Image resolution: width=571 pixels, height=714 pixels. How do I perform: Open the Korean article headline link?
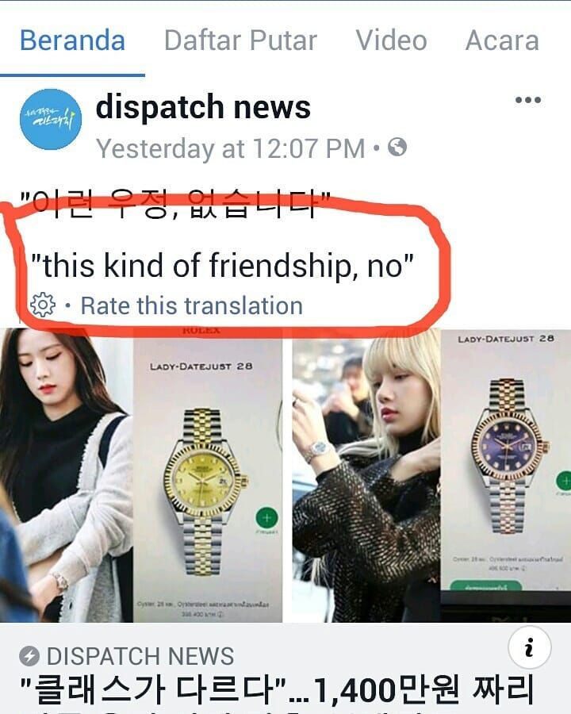[278, 690]
